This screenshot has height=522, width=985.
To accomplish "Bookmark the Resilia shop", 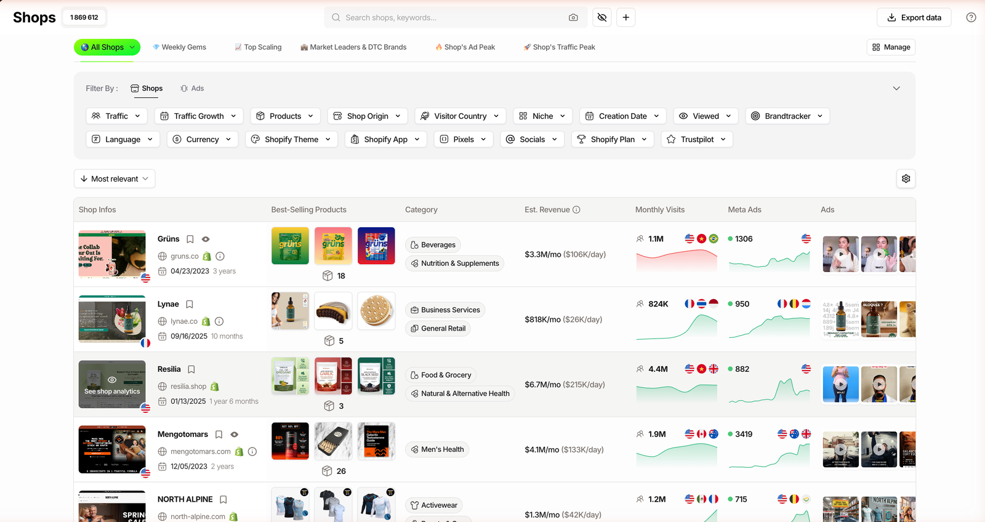I will click(191, 369).
